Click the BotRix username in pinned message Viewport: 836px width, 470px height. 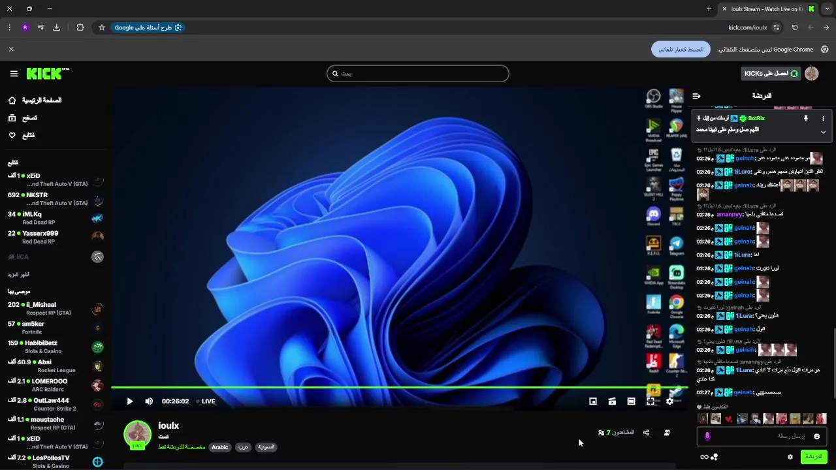(x=756, y=119)
